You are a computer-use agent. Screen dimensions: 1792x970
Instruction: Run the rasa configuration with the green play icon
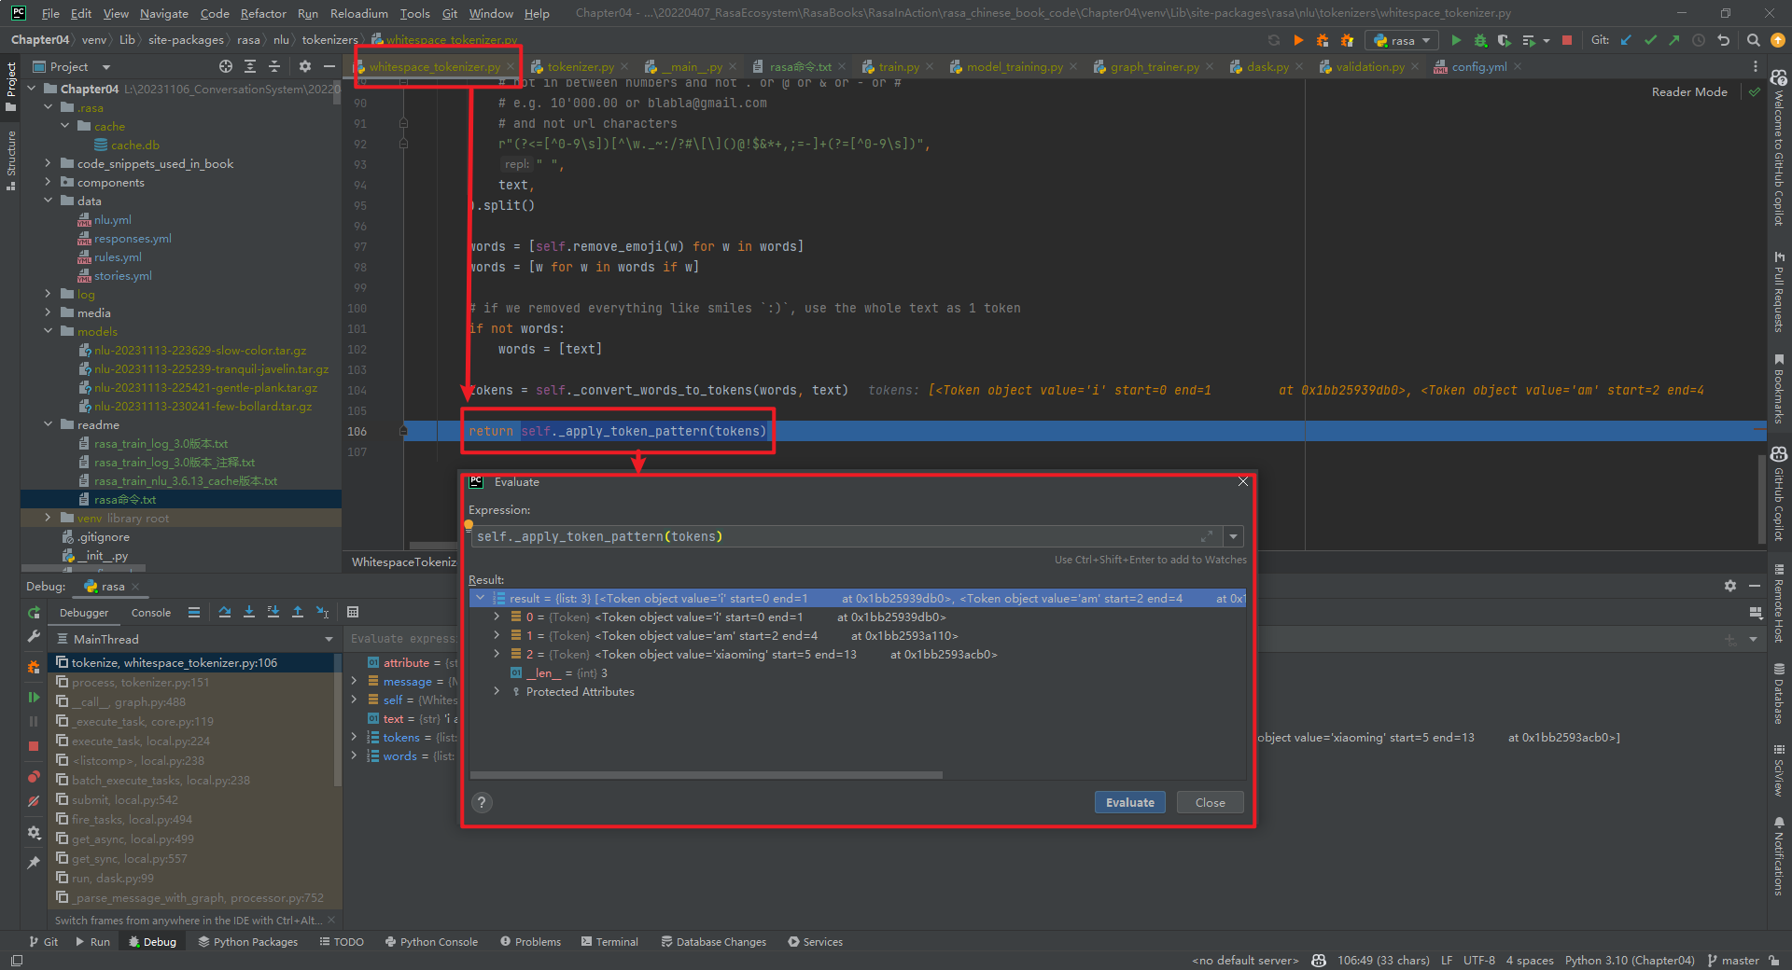1456,40
